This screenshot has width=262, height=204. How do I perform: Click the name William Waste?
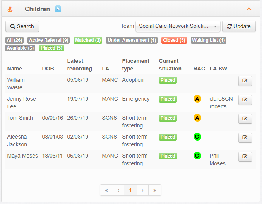(x=16, y=84)
